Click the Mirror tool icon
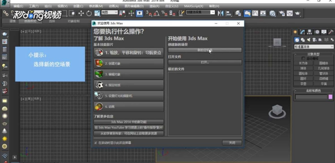 point(221,13)
